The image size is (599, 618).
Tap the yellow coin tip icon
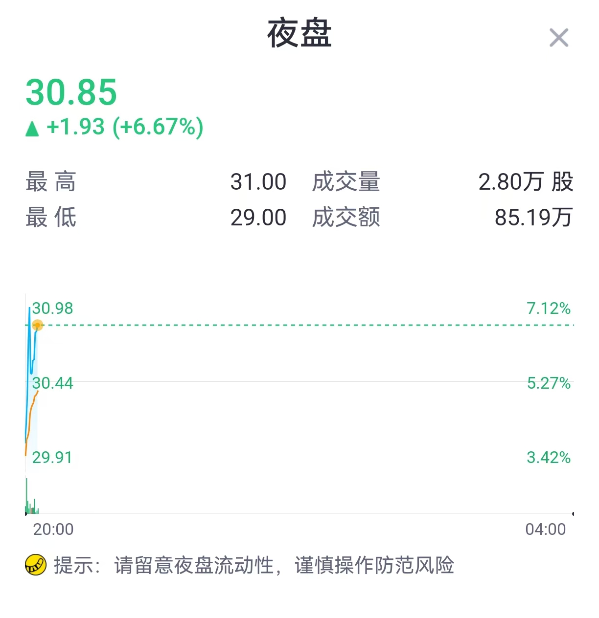36,565
